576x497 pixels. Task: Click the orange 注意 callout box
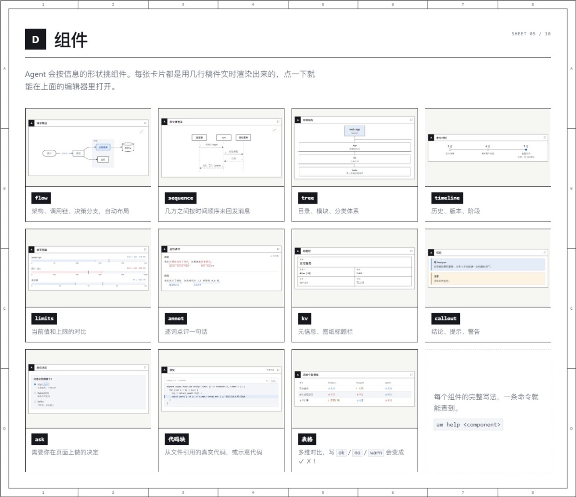[x=488, y=279]
